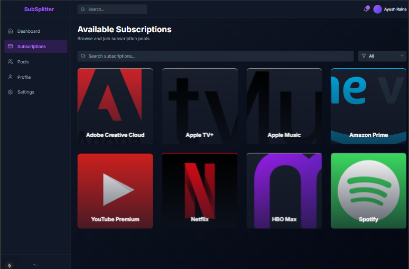The width and height of the screenshot is (409, 269).
Task: Open Profile in the sidebar
Action: (x=36, y=77)
